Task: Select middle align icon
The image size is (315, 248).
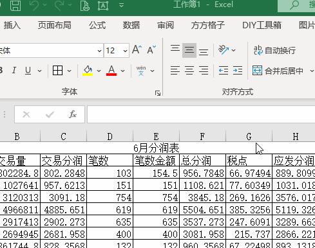Action: pyautogui.click(x=189, y=50)
